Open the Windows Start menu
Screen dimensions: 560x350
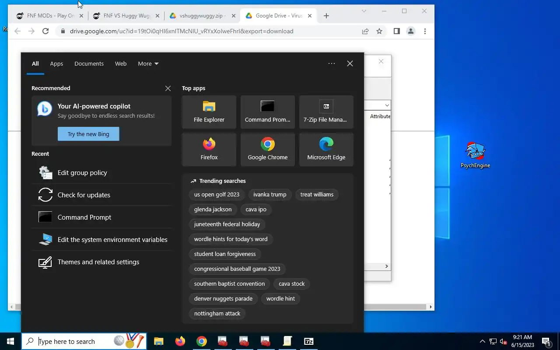pos(10,341)
